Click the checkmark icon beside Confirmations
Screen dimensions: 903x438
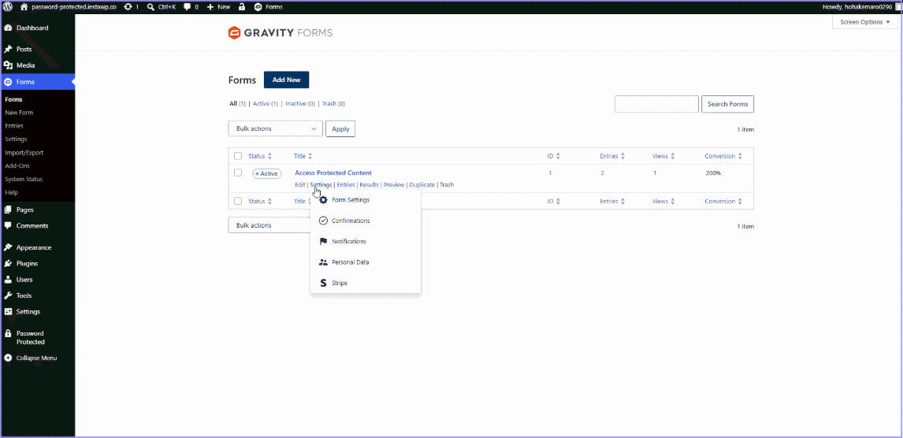click(x=323, y=221)
